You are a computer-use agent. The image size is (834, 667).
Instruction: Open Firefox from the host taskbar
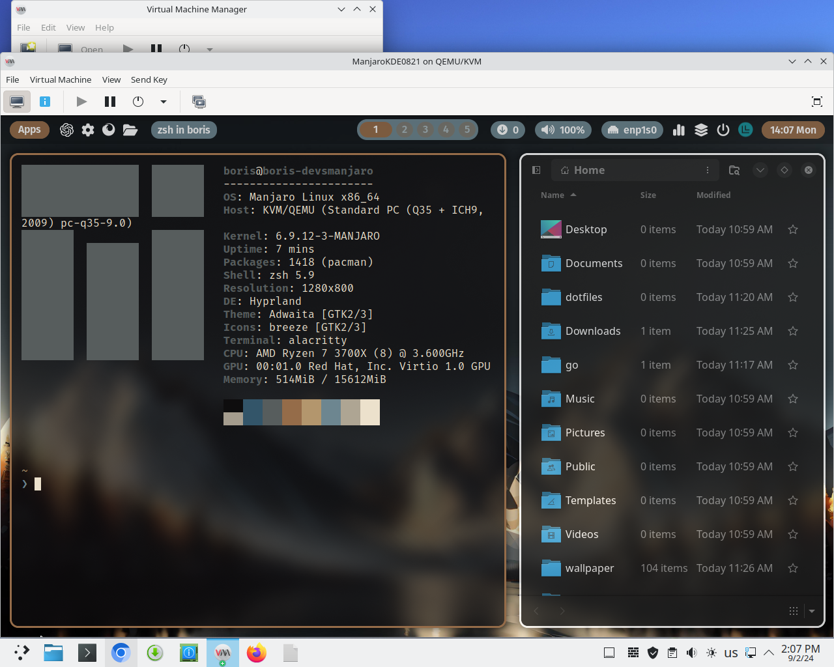(x=257, y=653)
